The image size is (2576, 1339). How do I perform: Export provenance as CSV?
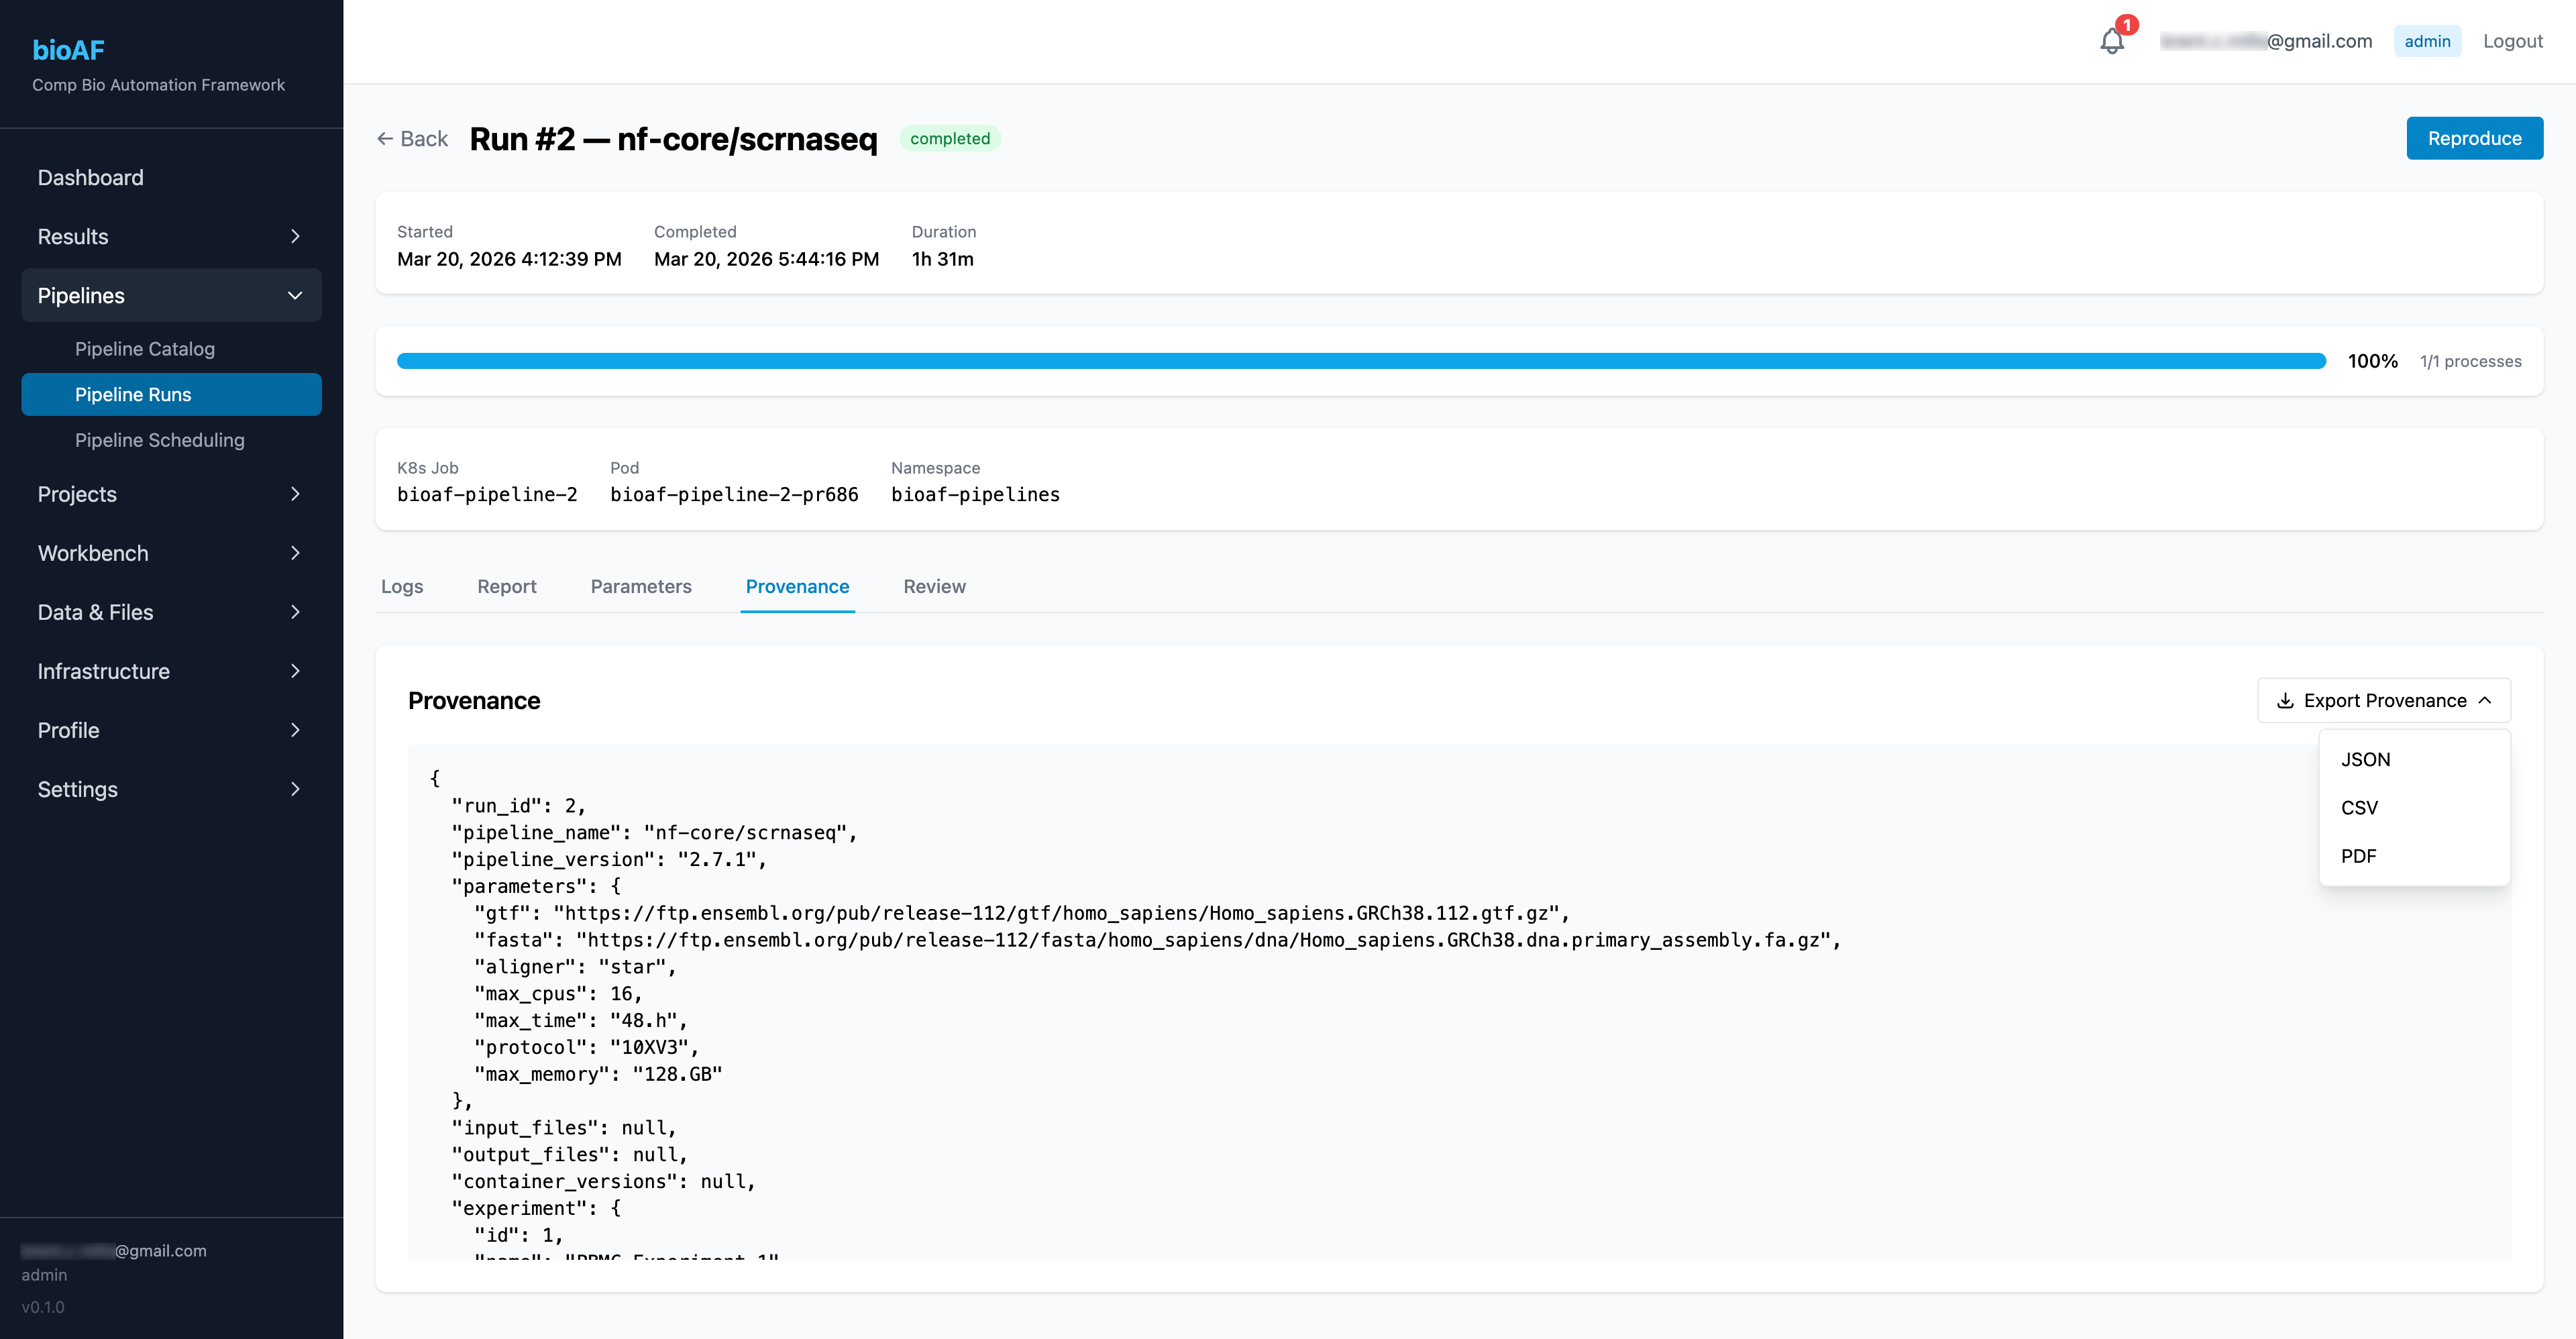[2414, 808]
